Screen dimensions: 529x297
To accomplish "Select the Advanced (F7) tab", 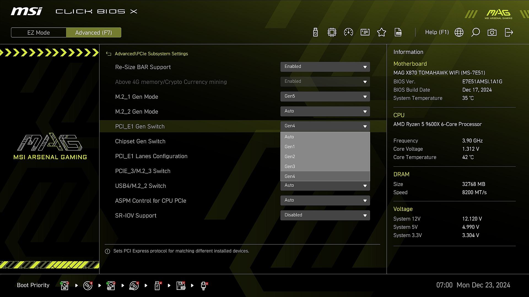I will coord(93,32).
